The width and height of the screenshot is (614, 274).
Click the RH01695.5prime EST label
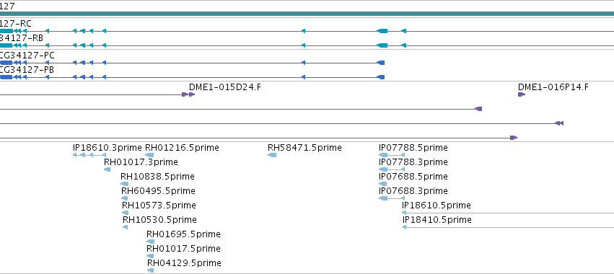184,234
